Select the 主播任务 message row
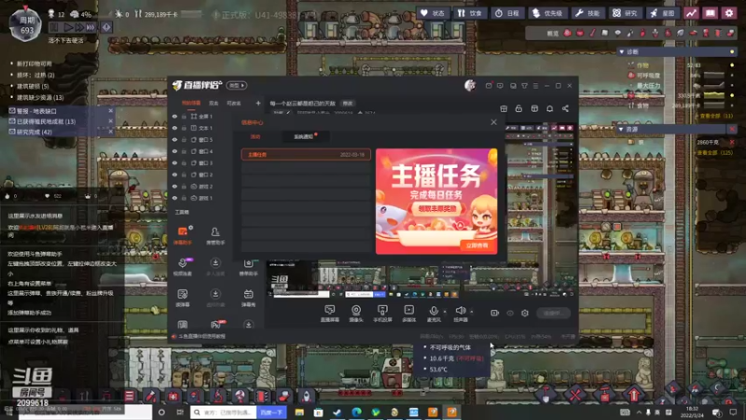The width and height of the screenshot is (746, 420). 306,155
